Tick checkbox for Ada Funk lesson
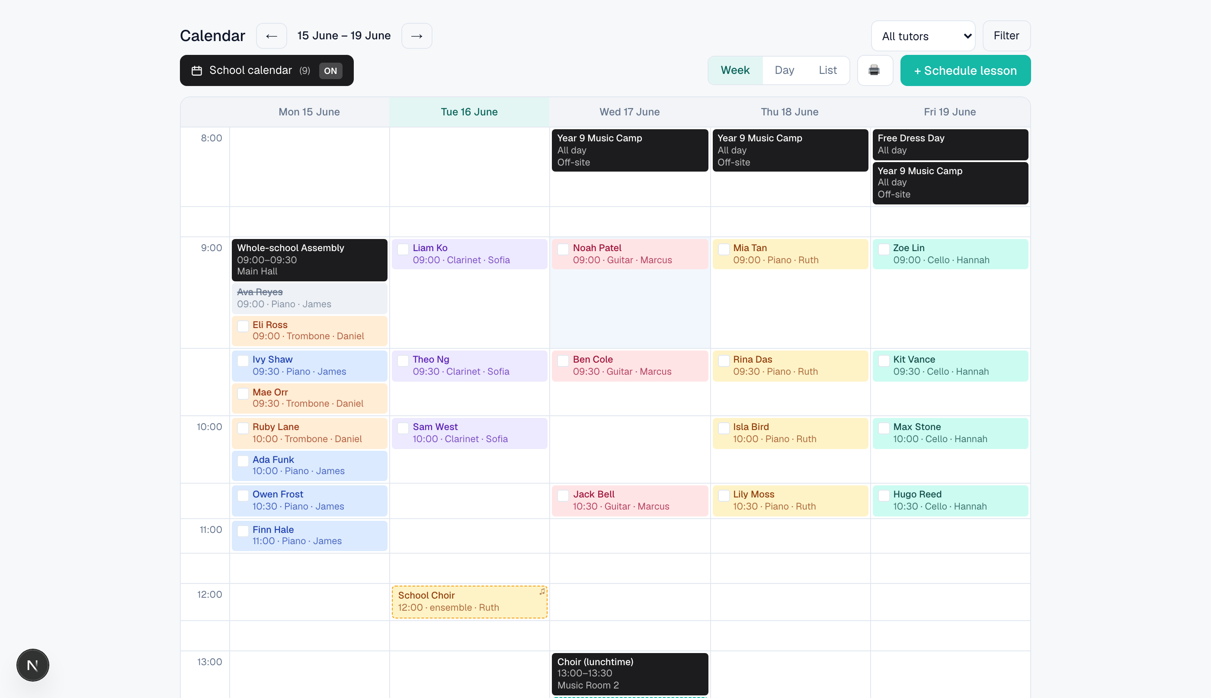 243,461
